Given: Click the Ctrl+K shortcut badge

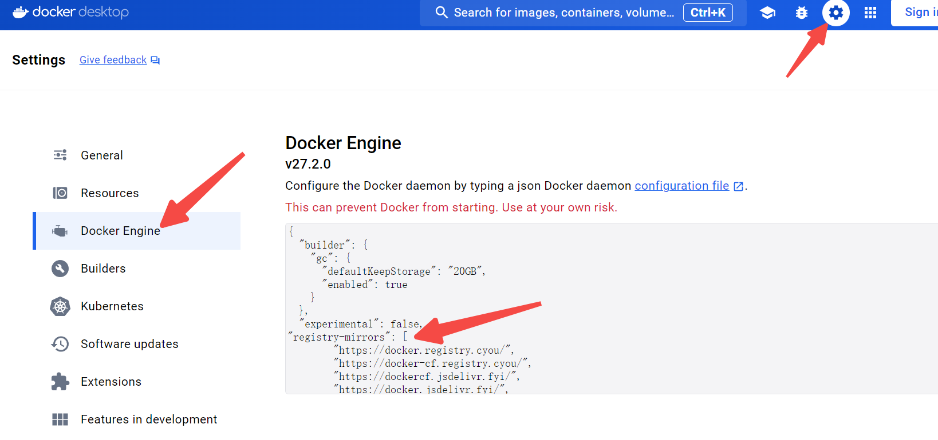Looking at the screenshot, I should (708, 13).
